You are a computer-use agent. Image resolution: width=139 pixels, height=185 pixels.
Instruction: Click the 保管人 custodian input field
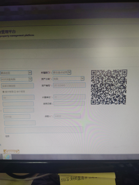pyautogui.click(x=67, y=116)
